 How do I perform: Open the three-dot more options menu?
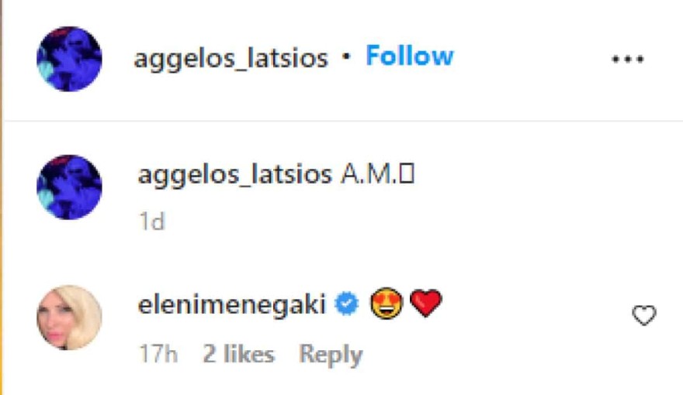(x=628, y=59)
